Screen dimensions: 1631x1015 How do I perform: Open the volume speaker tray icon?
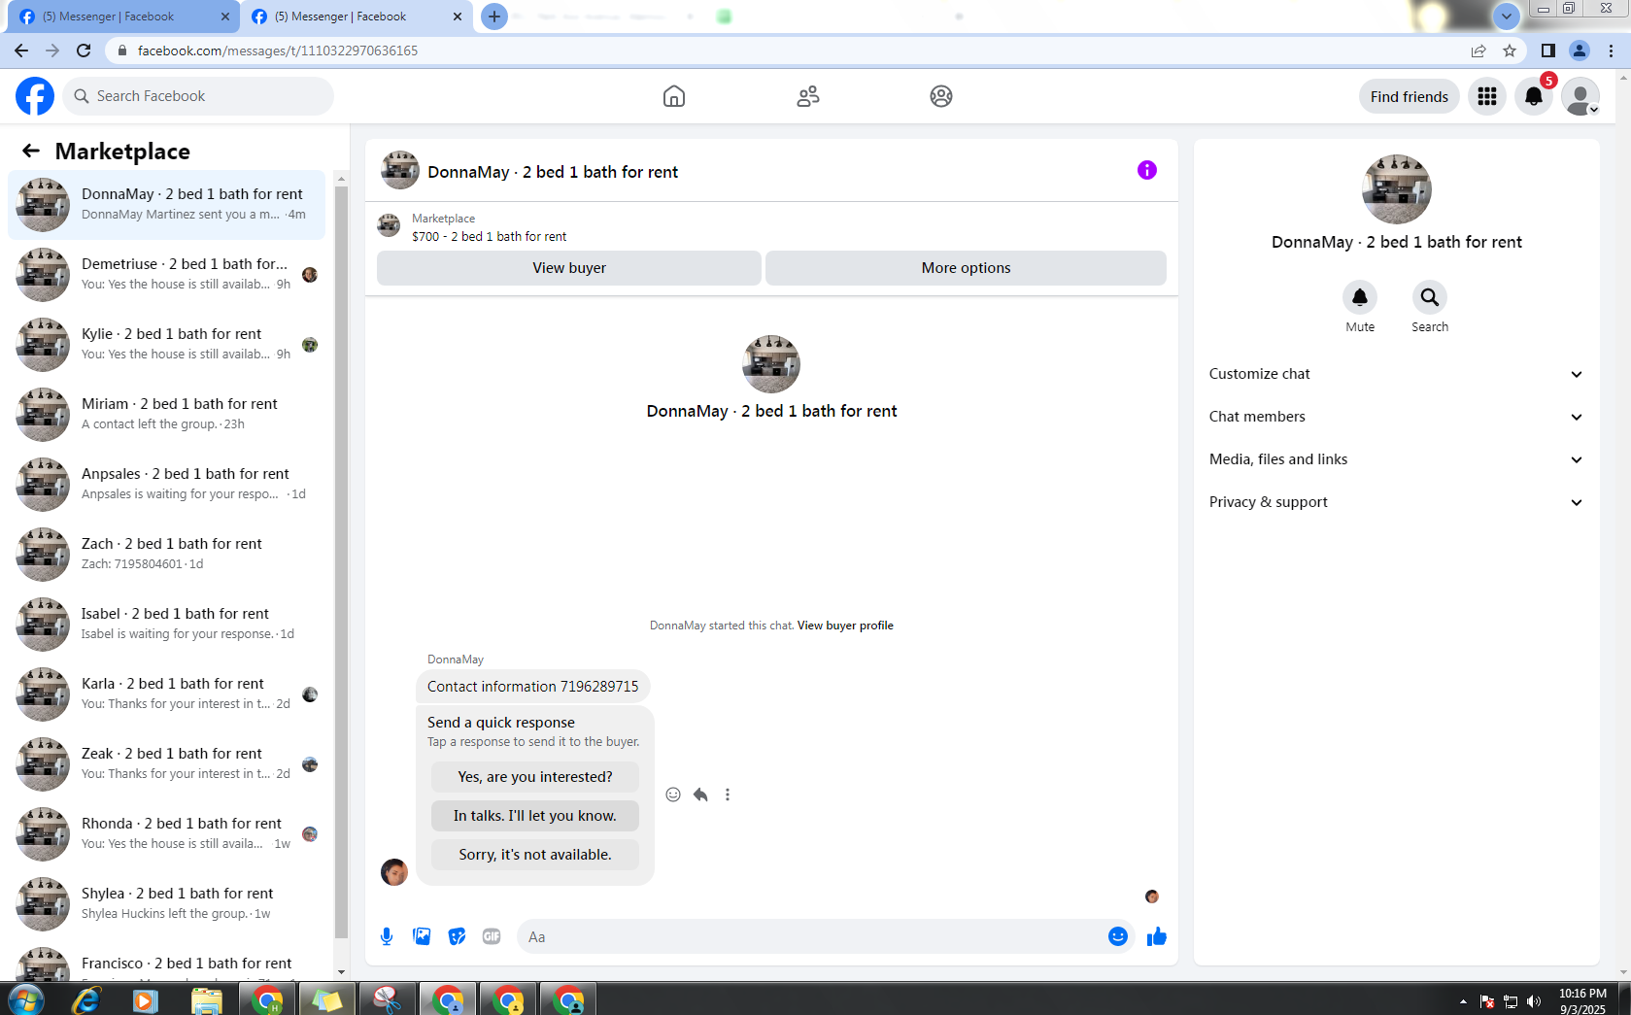(1534, 1001)
